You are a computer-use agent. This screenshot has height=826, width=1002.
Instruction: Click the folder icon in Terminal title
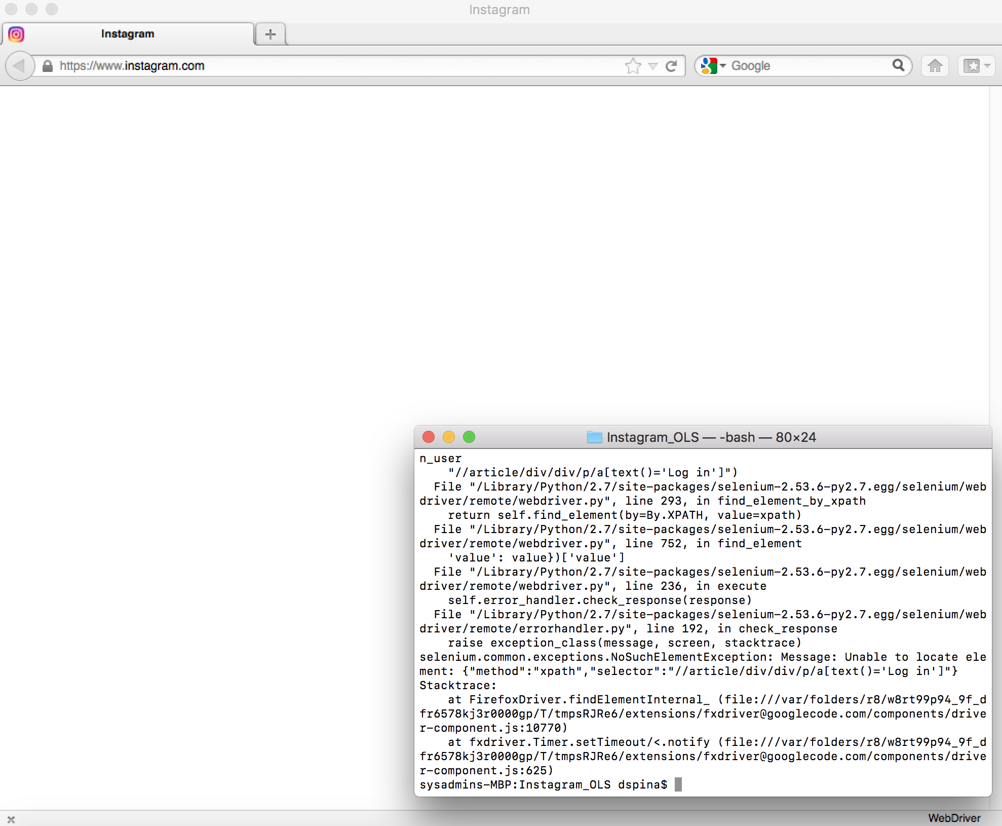[x=595, y=437]
